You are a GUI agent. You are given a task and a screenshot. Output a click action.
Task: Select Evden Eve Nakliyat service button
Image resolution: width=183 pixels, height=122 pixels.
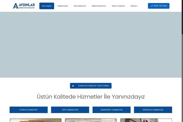(x=29, y=110)
